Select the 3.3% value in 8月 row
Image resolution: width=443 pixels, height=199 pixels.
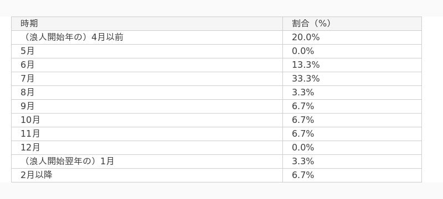pyautogui.click(x=352, y=93)
